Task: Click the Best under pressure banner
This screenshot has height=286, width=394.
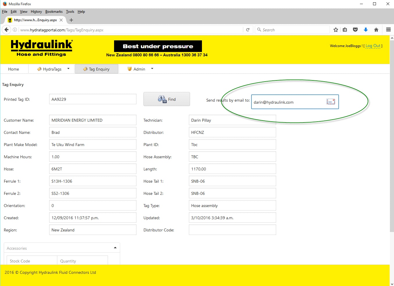Action: 158,46
